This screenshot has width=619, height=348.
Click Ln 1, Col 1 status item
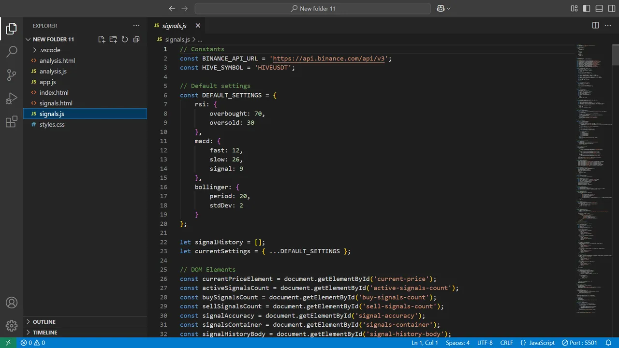[x=425, y=343]
